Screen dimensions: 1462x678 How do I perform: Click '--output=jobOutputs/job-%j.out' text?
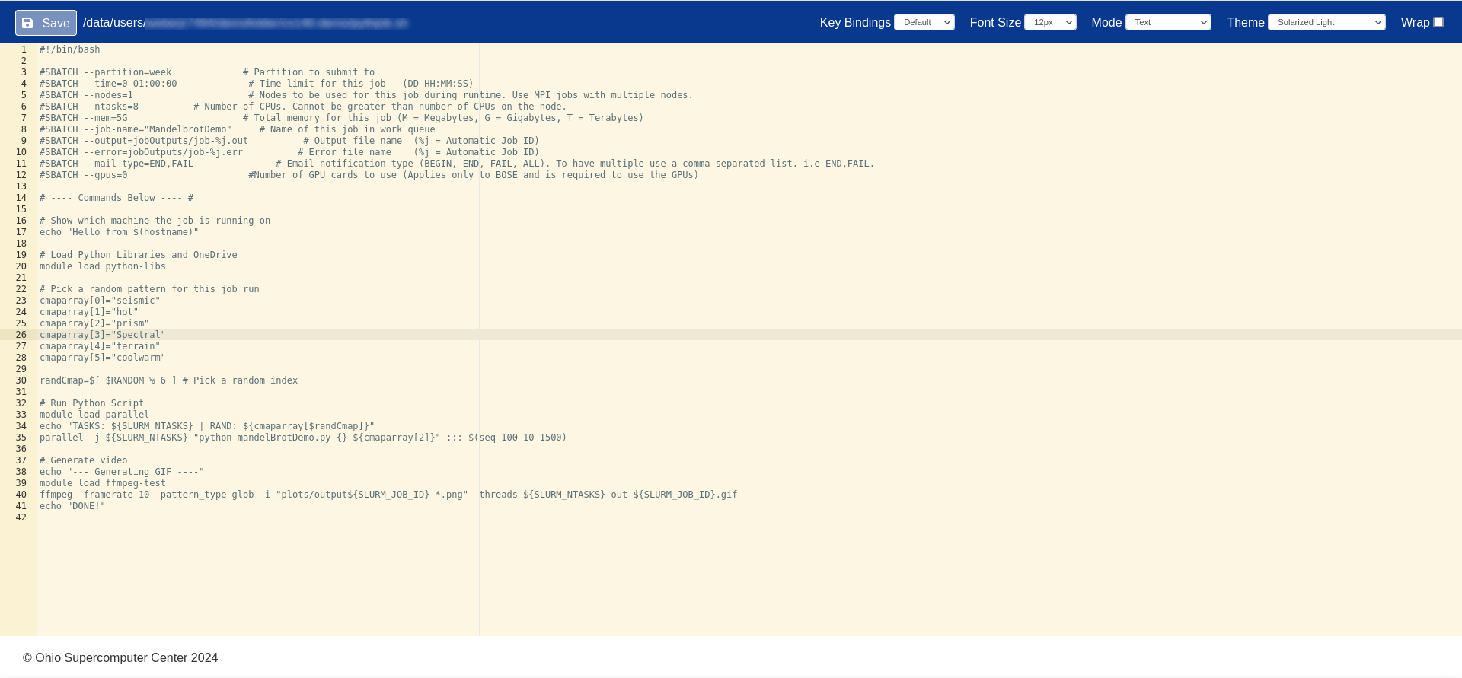click(x=166, y=141)
